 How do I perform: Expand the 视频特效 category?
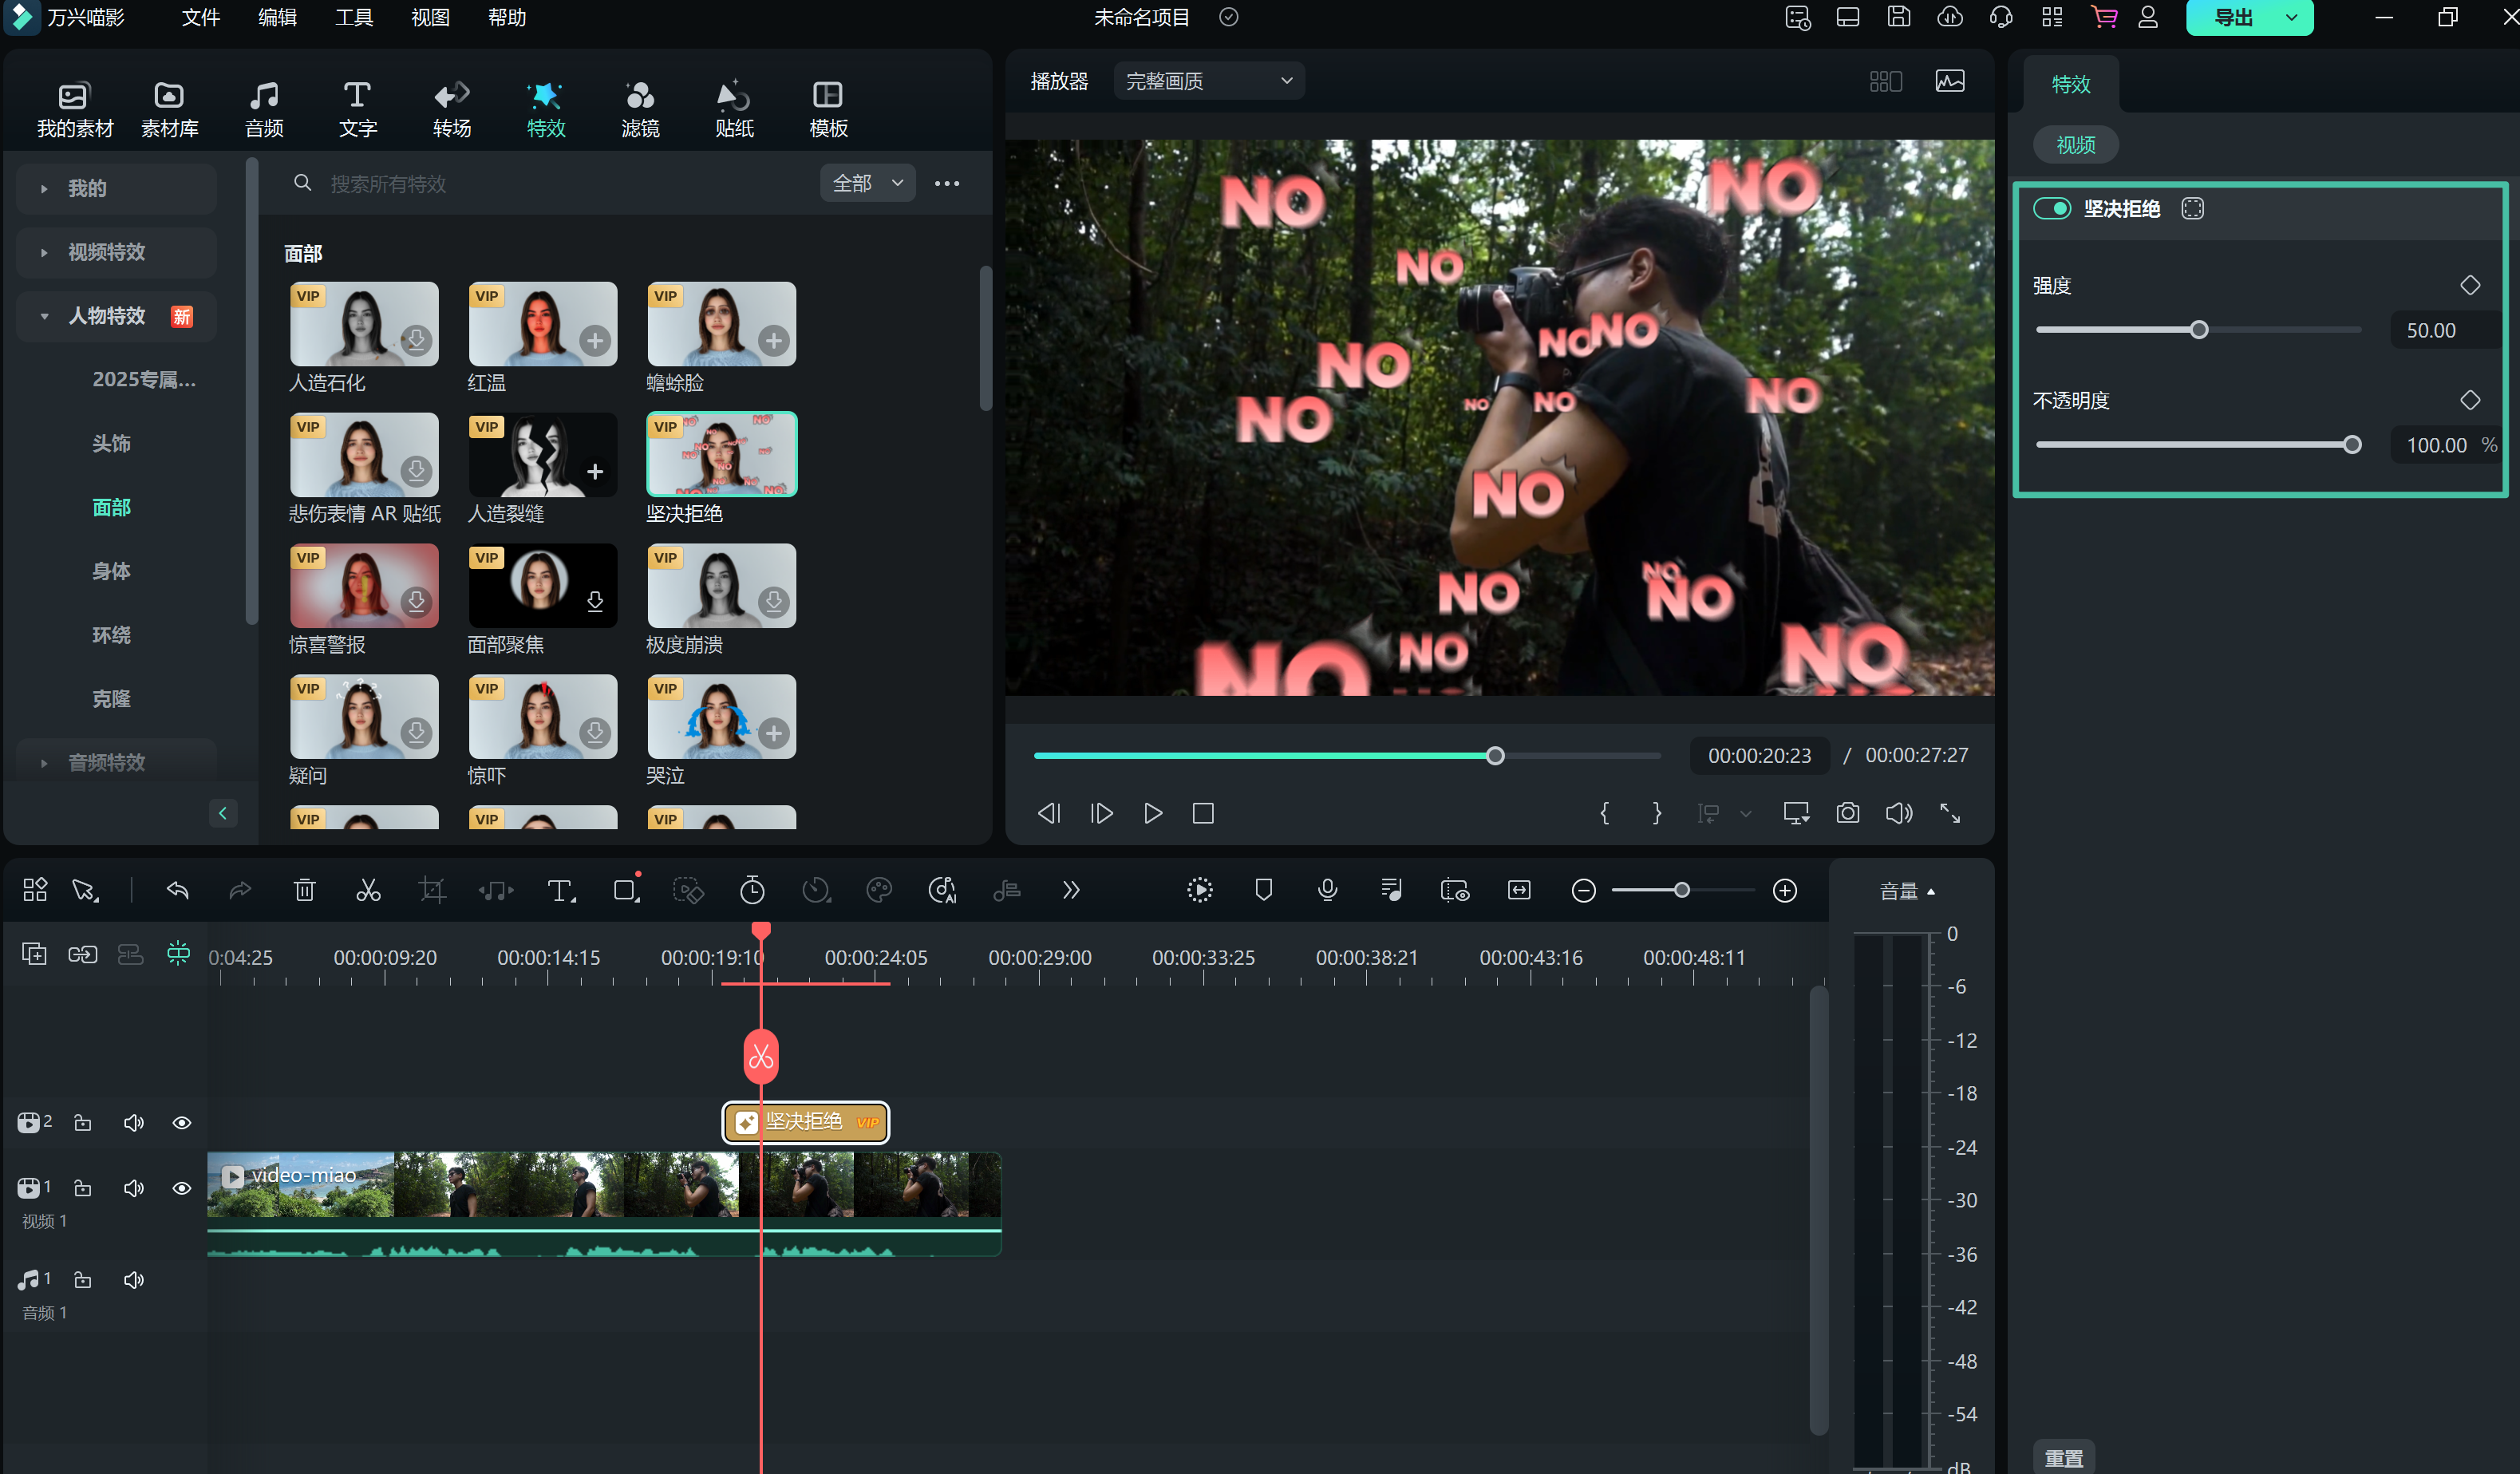tap(116, 252)
